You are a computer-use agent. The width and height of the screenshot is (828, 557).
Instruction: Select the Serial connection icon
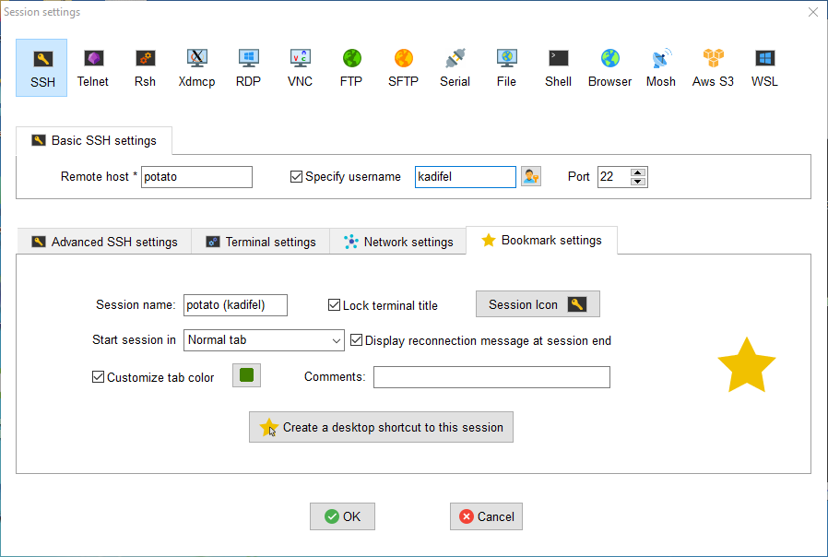[455, 68]
